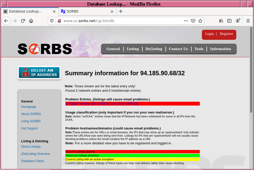The width and height of the screenshot is (254, 170).
Task: Open the page actions three-dots menu
Action: 186,21
